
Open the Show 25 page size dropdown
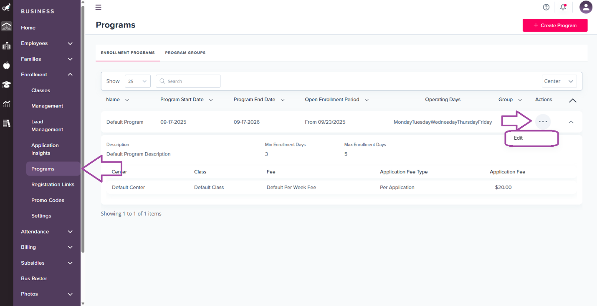(137, 81)
